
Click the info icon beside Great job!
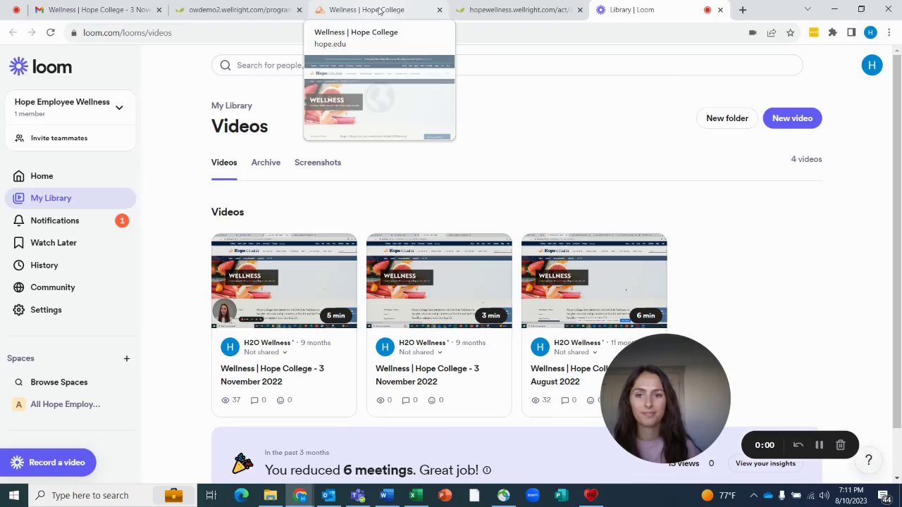(487, 470)
